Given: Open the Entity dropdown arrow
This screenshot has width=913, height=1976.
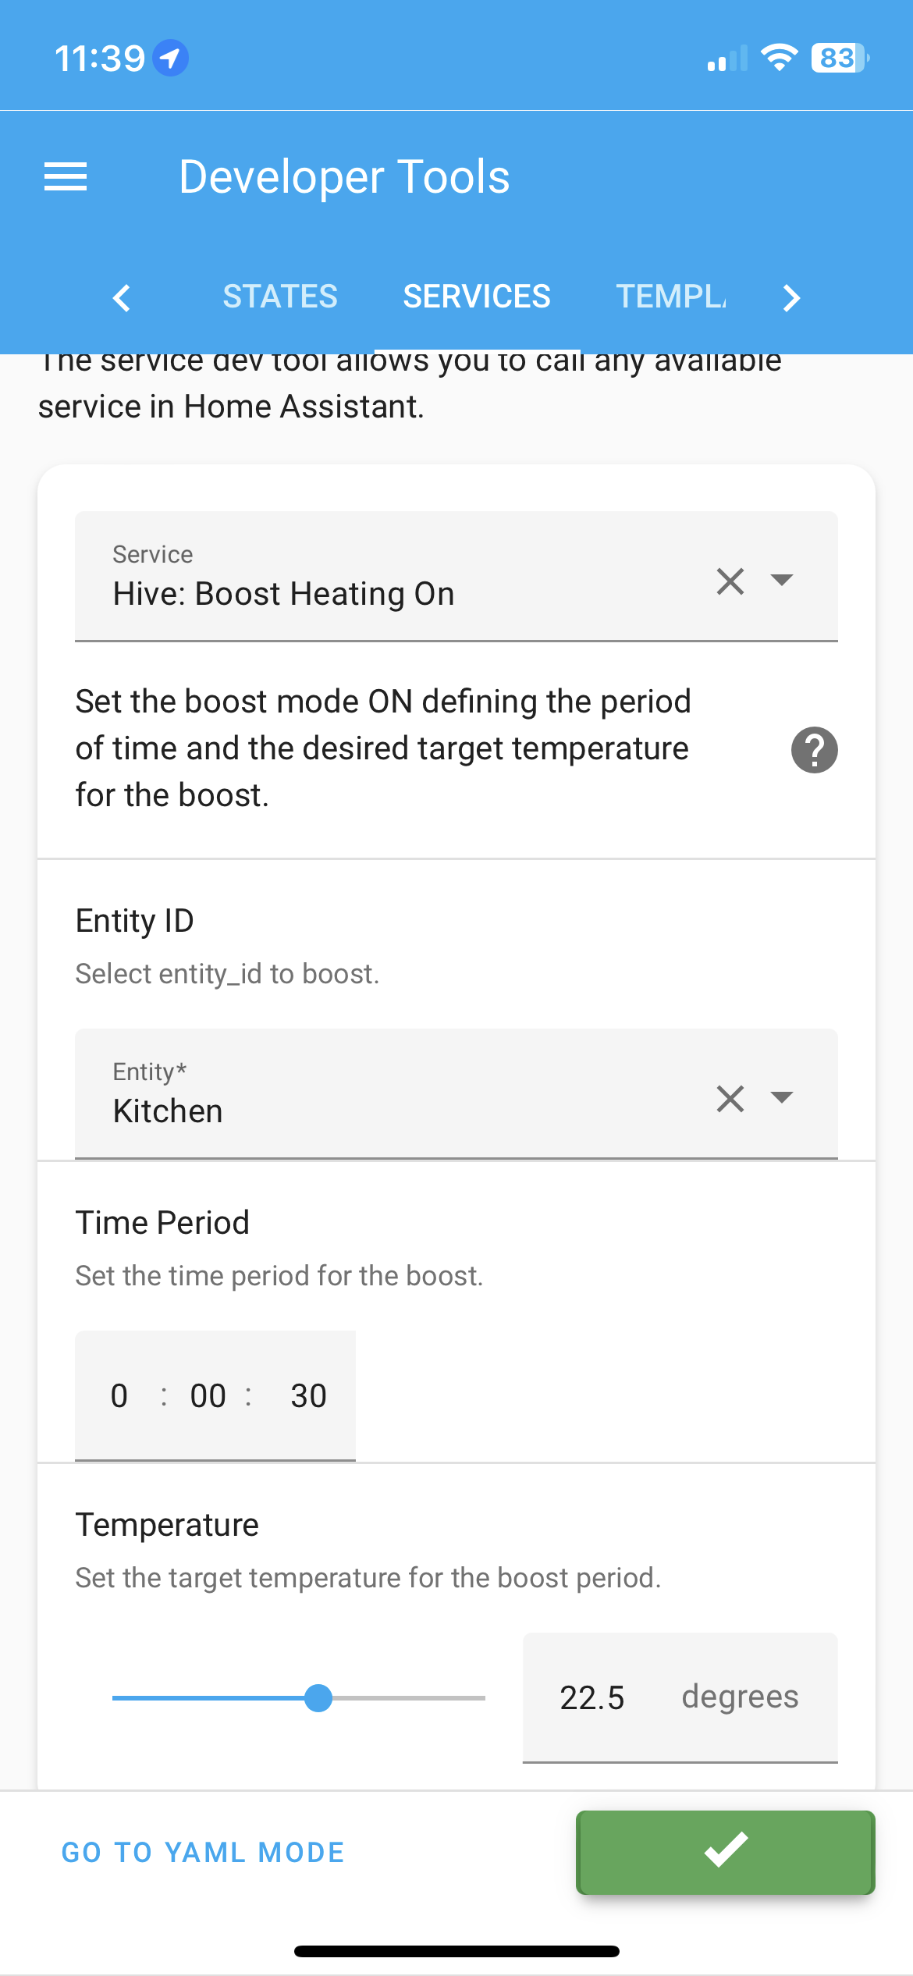Looking at the screenshot, I should click(783, 1098).
